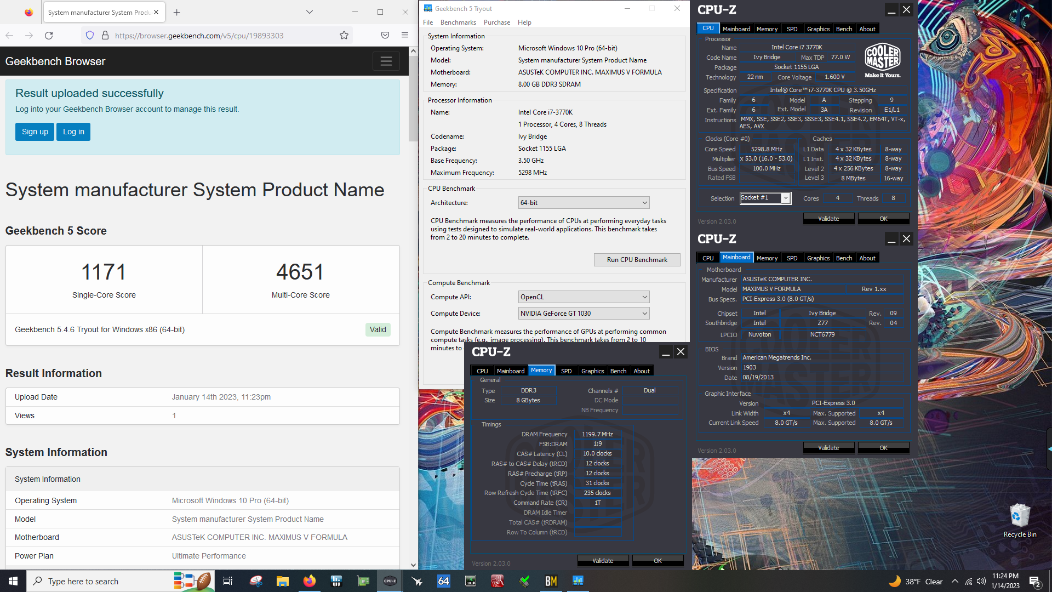Click the scroll-down arrow of the page
1052x592 pixels.
coord(413,565)
